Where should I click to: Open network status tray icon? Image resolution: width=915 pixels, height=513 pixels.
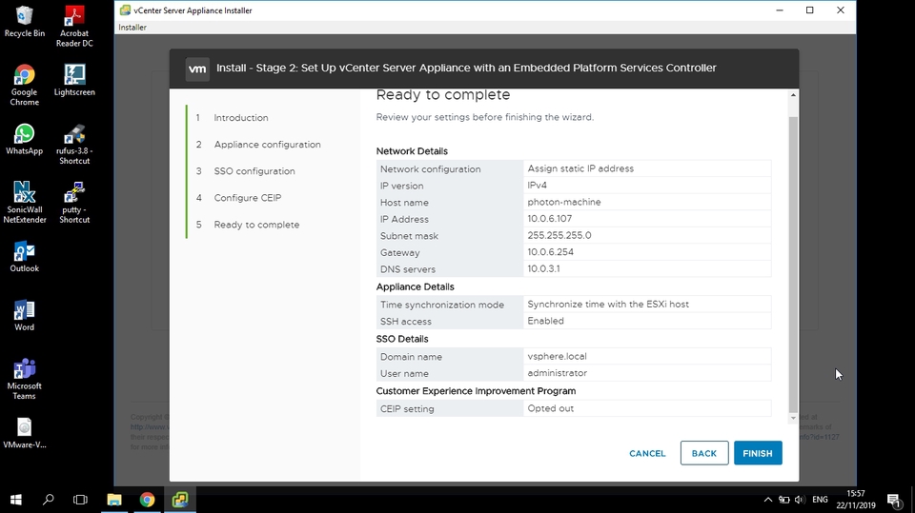784,500
